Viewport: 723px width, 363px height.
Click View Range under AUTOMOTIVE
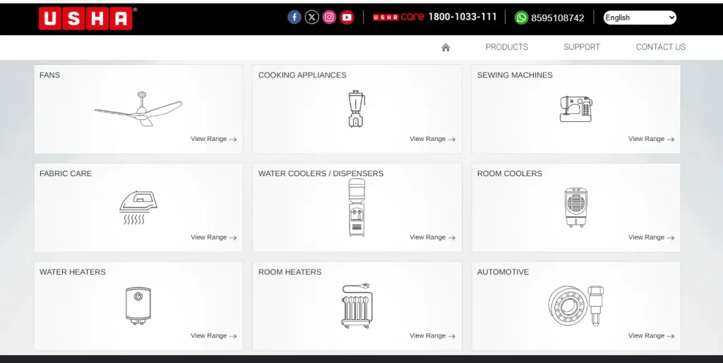[651, 336]
